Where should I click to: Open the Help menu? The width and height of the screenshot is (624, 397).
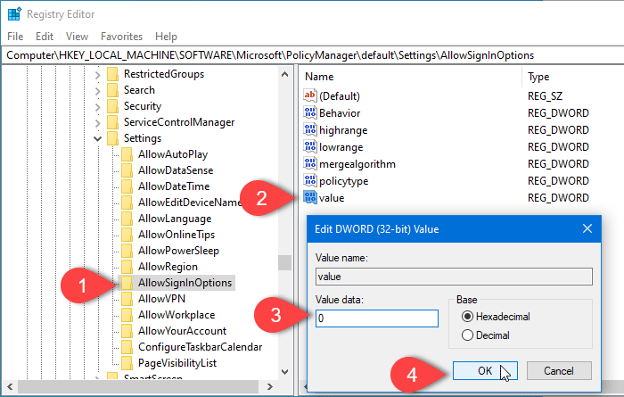pyautogui.click(x=166, y=37)
